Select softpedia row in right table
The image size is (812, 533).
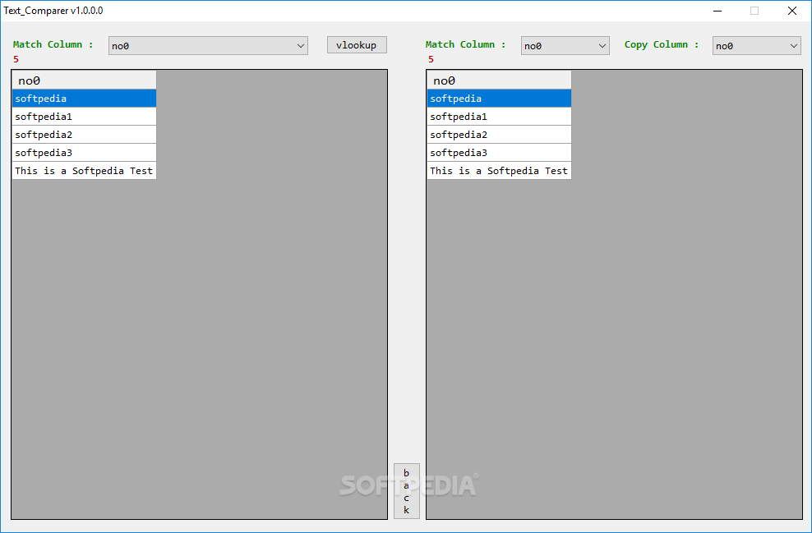pyautogui.click(x=499, y=99)
